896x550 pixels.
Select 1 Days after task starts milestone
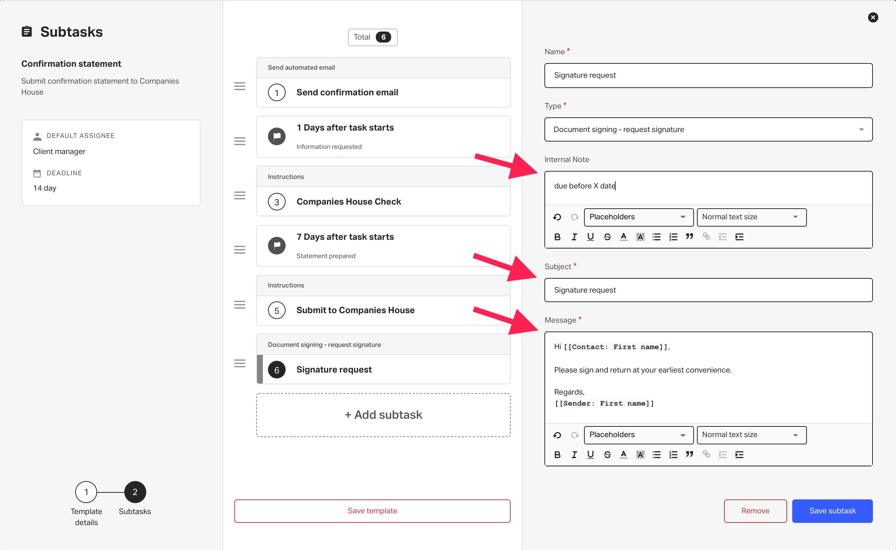[x=383, y=137]
